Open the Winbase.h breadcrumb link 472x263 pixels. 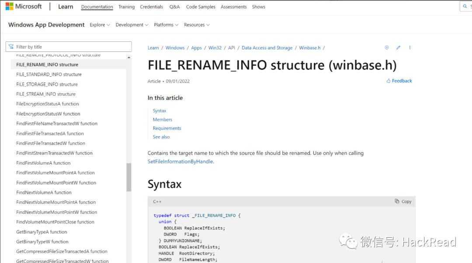point(310,48)
